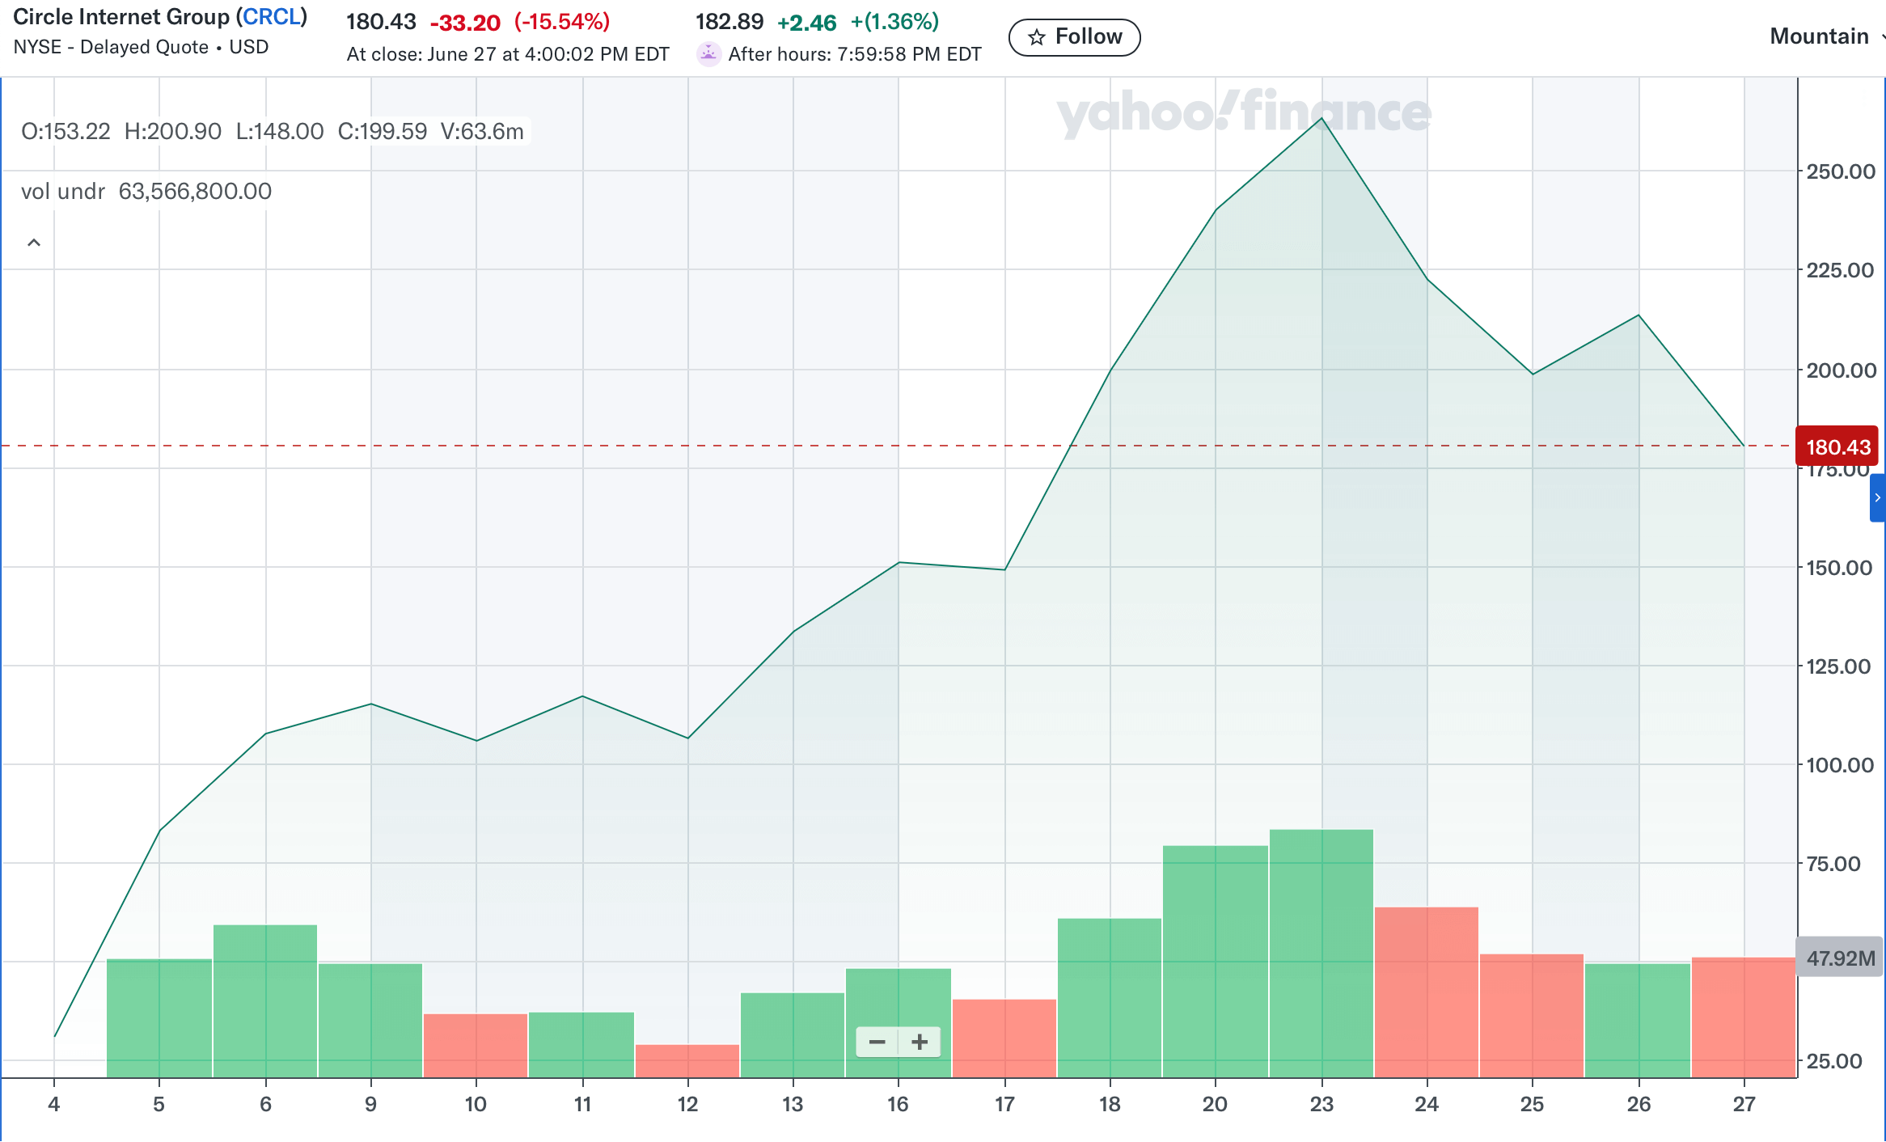Click the O:153.22 open value
1886x1142 pixels.
(66, 131)
